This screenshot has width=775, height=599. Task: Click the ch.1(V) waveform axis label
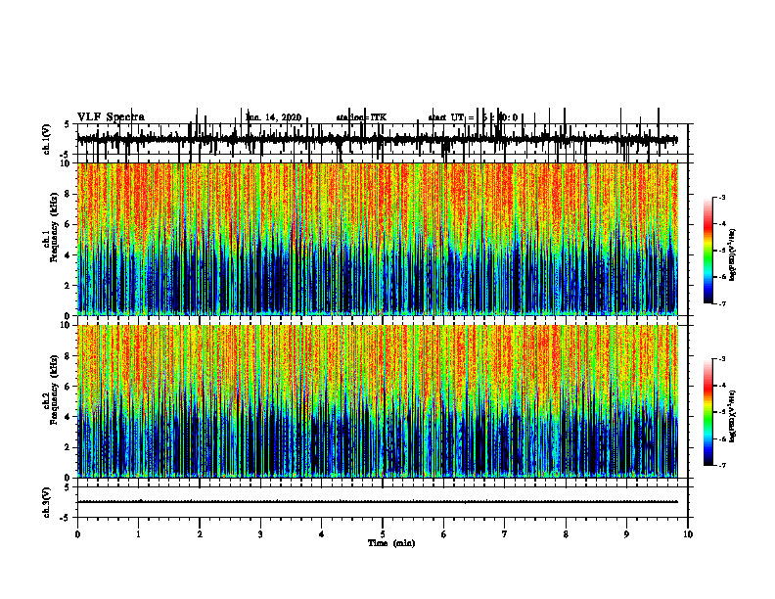[x=47, y=139]
